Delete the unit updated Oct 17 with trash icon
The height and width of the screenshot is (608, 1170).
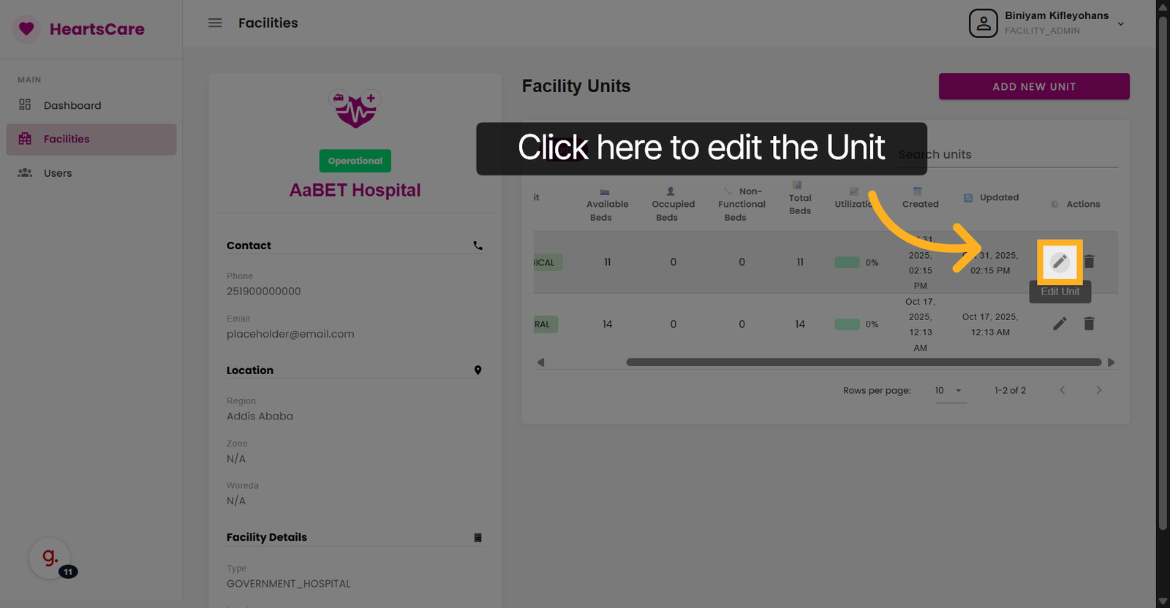[x=1089, y=323]
